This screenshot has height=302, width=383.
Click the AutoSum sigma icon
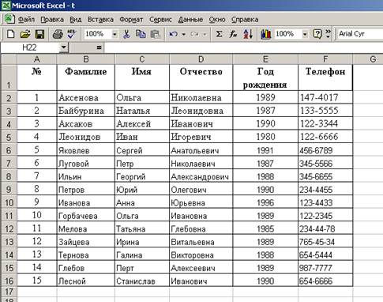pos(219,34)
